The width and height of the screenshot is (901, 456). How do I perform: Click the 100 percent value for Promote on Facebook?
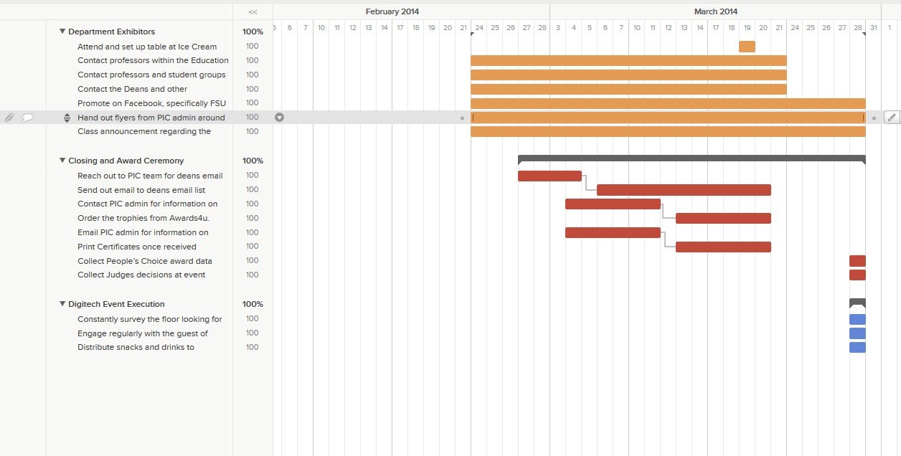[253, 103]
